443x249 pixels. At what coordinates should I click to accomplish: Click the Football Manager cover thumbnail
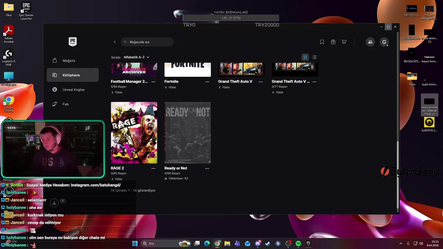click(x=134, y=70)
